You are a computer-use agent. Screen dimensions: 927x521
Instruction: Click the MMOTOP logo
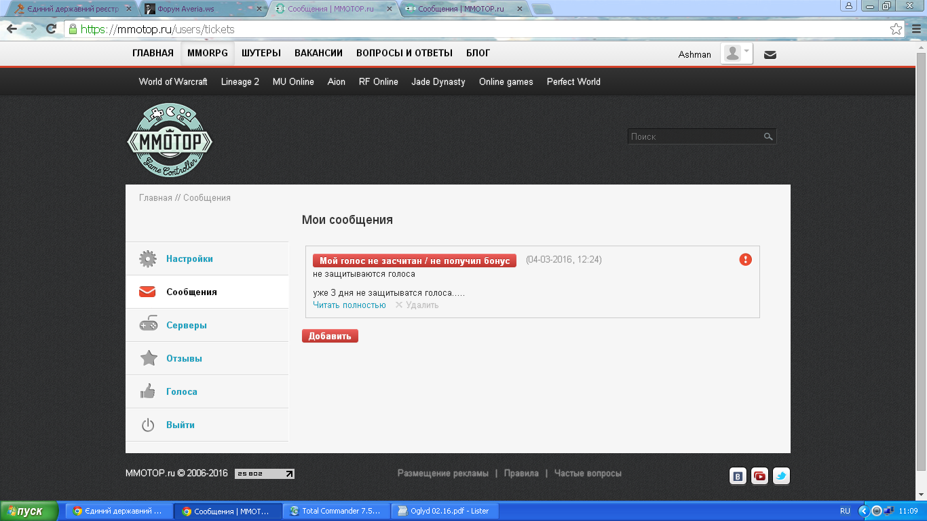tap(170, 140)
